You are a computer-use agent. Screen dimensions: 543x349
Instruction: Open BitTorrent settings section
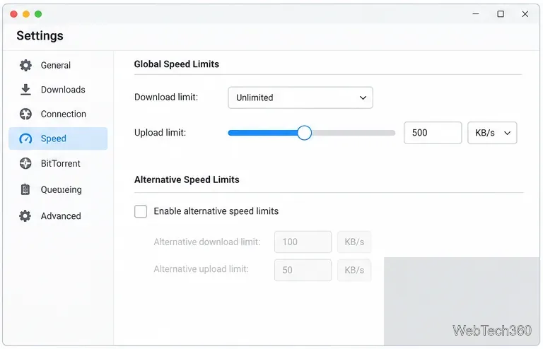58,163
